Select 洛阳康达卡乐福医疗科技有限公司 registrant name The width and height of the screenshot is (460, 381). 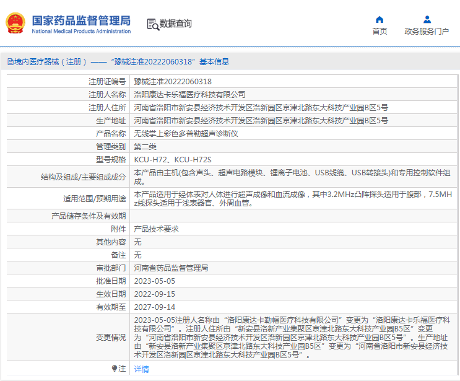(x=189, y=95)
